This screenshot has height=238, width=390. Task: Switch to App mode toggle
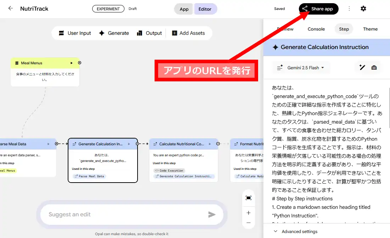pos(184,9)
